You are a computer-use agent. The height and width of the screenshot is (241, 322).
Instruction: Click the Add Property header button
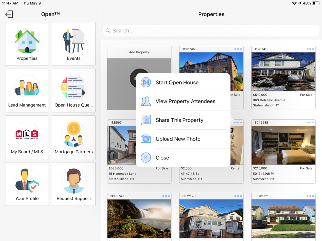pos(139,52)
